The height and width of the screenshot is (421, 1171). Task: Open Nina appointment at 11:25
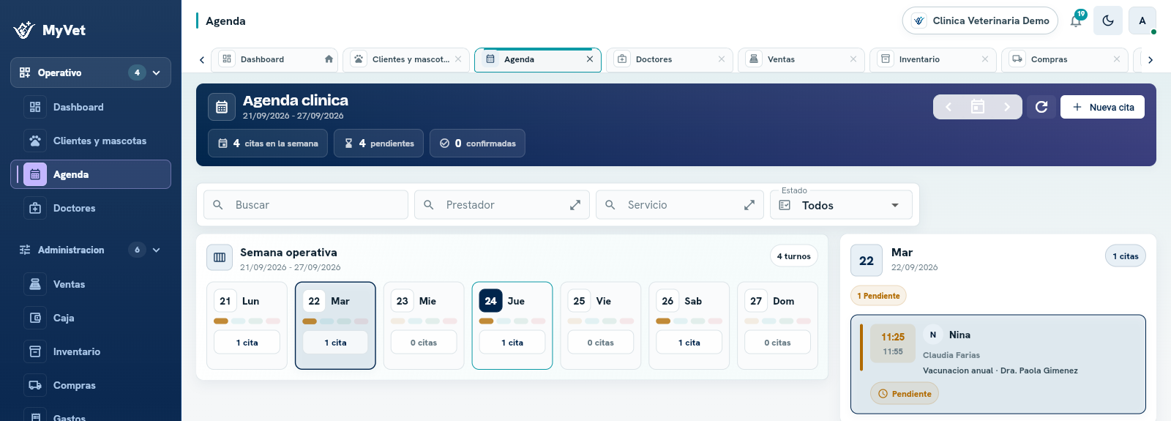point(998,365)
